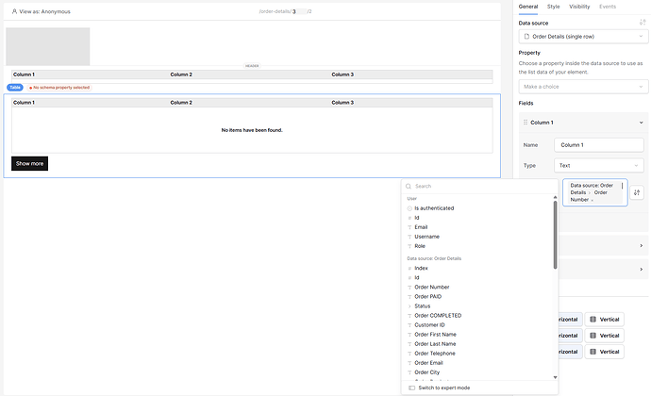This screenshot has width=651, height=396.
Task: Click the Show more button
Action: pos(29,163)
